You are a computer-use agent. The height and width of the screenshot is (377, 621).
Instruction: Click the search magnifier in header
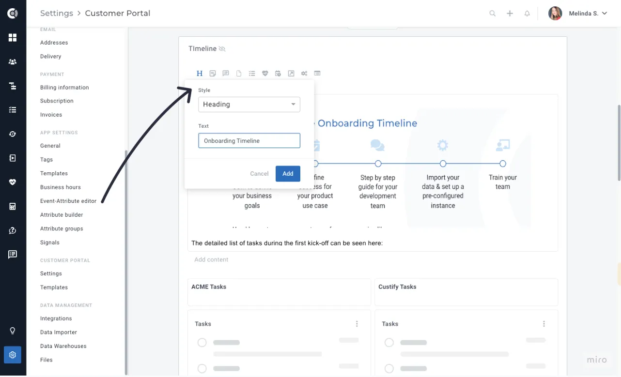pos(493,14)
